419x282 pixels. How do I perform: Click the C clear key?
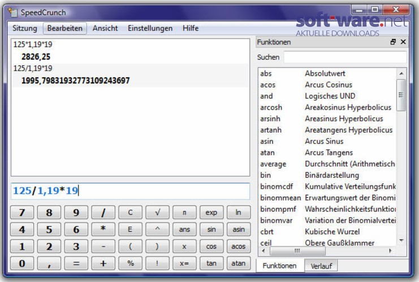[x=131, y=213]
